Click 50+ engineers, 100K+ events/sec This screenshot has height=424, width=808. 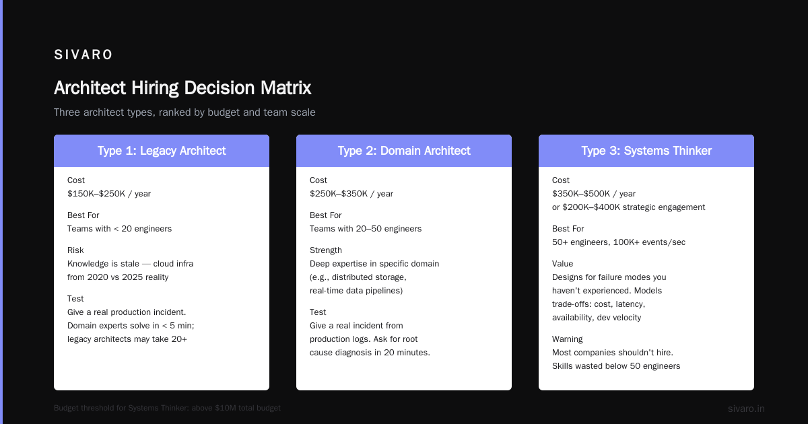click(x=619, y=242)
